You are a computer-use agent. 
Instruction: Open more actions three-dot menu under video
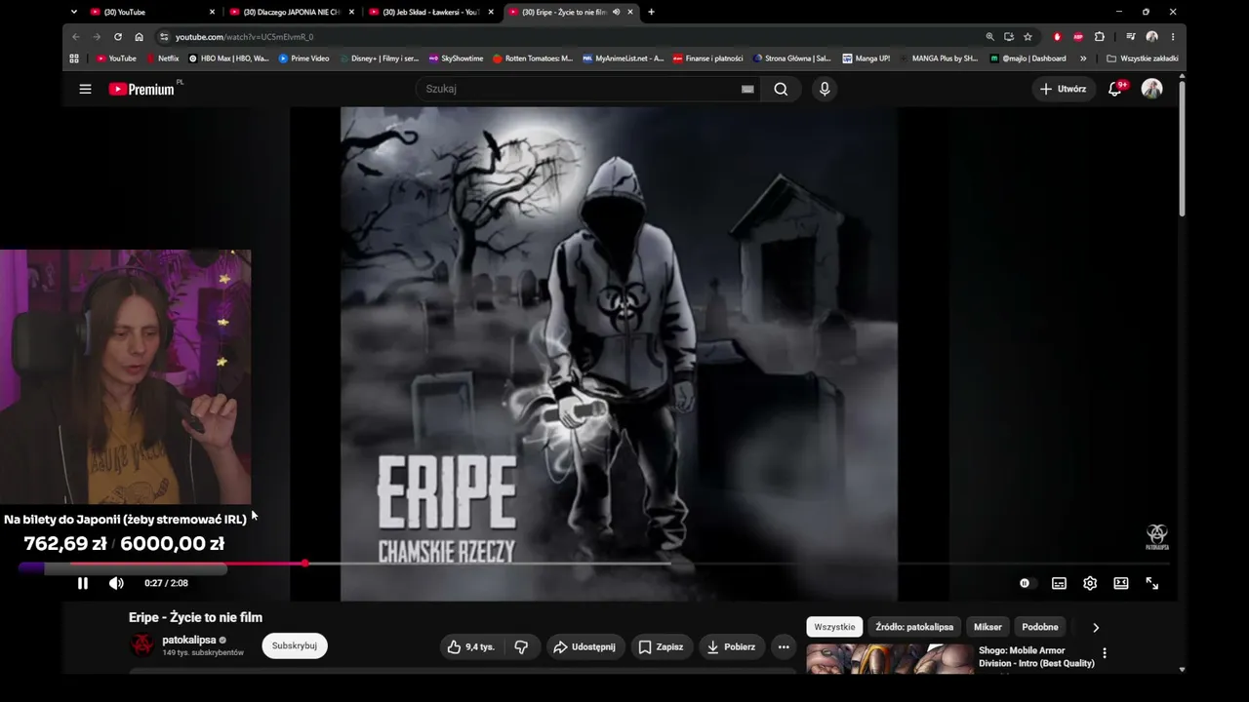pyautogui.click(x=784, y=646)
